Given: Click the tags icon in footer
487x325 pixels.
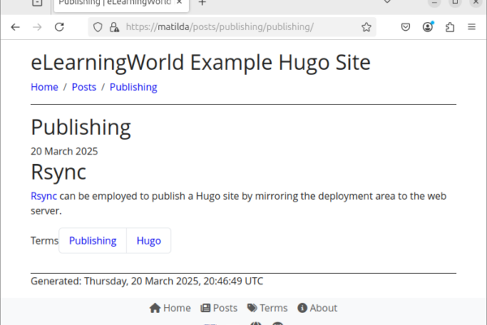Looking at the screenshot, I should (x=252, y=308).
